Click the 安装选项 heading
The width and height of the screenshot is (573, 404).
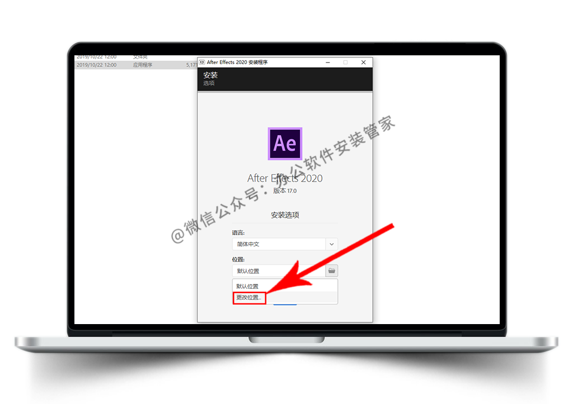coord(285,215)
